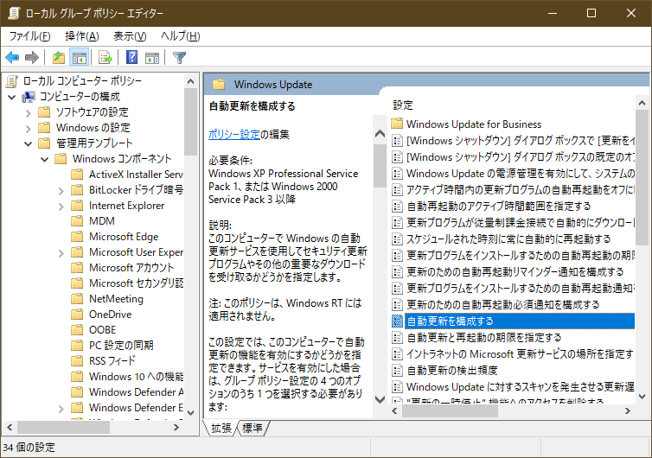Click the description pane vertical scrollbar thumb
Viewport: 652px width, 458px height.
380,166
